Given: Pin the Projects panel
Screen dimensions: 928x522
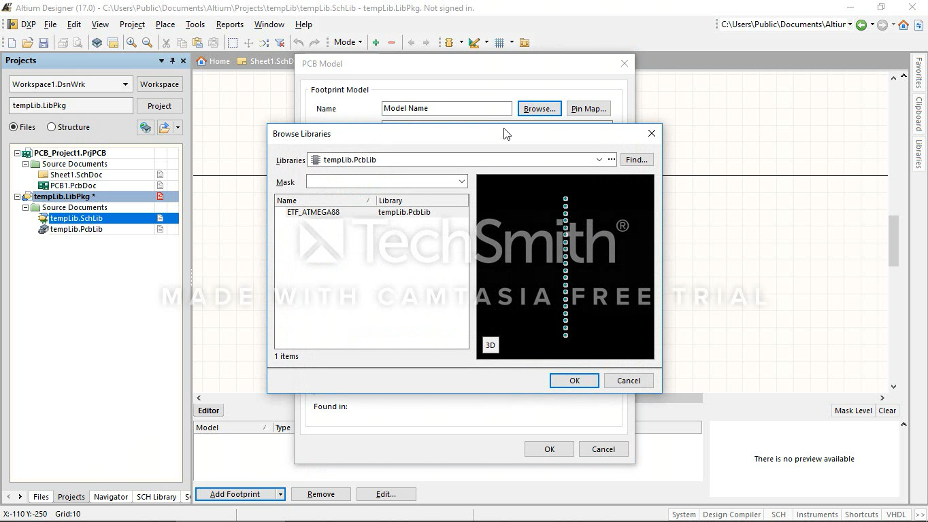Looking at the screenshot, I should tap(172, 60).
